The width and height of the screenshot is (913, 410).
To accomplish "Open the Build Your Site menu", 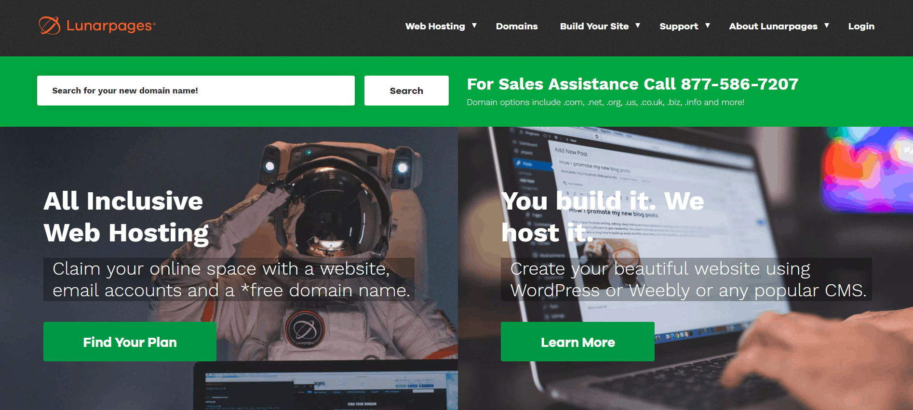I will (x=594, y=26).
